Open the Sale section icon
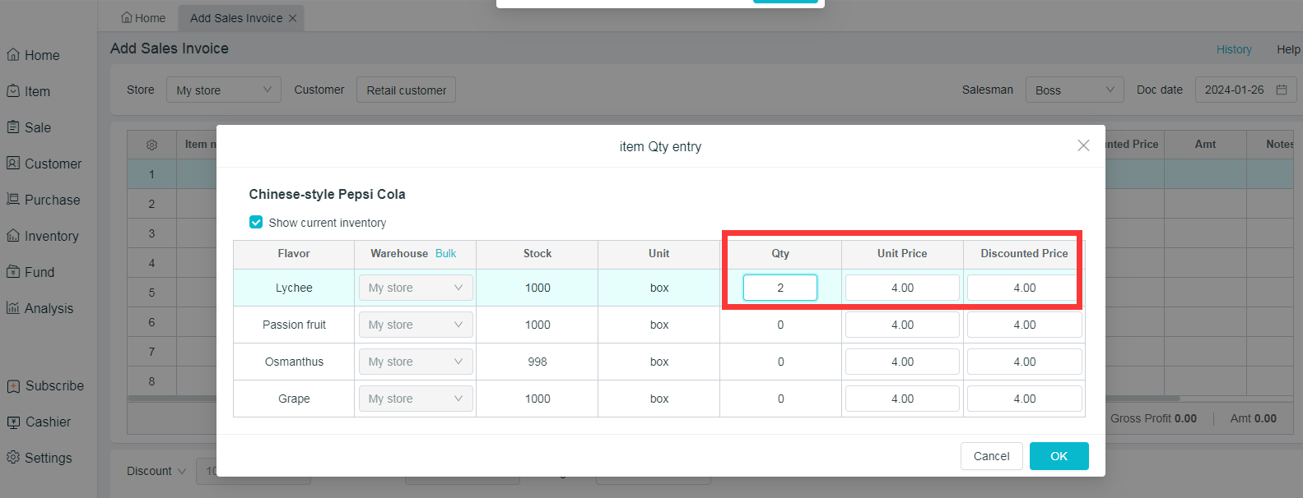This screenshot has height=498, width=1303. point(13,127)
